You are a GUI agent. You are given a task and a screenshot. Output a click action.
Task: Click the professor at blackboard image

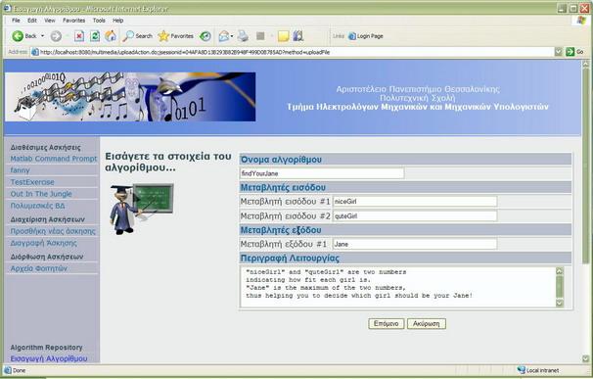click(x=142, y=209)
